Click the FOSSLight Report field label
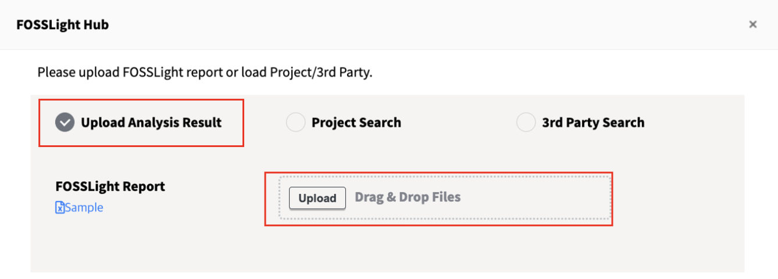The width and height of the screenshot is (778, 279). point(110,186)
